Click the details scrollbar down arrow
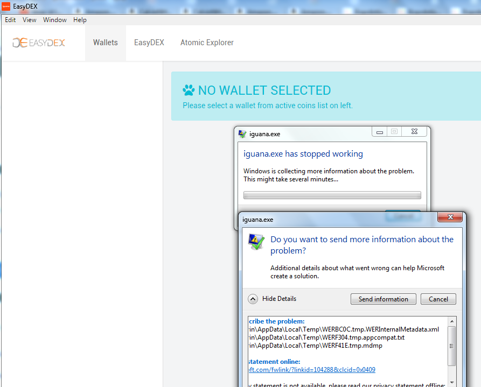The height and width of the screenshot is (387, 481). click(x=451, y=383)
